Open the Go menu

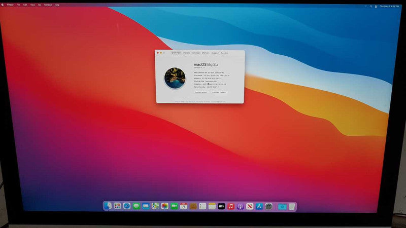coord(40,5)
